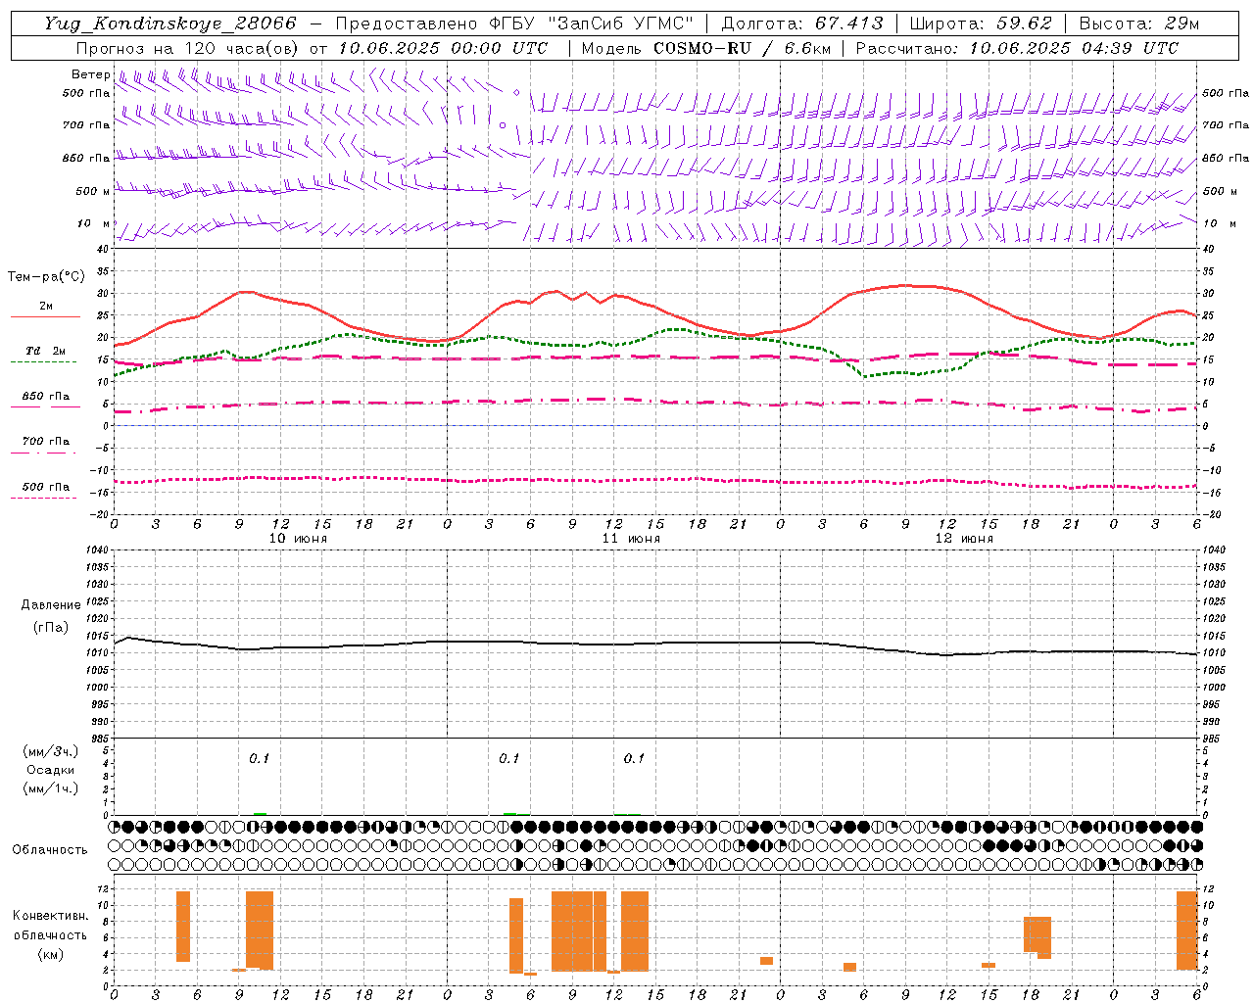The height and width of the screenshot is (1003, 1254).
Task: Click the Конвективн. panel label
Action: pyautogui.click(x=51, y=916)
